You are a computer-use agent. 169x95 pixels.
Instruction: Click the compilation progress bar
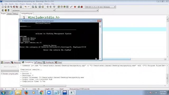coord(10,71)
